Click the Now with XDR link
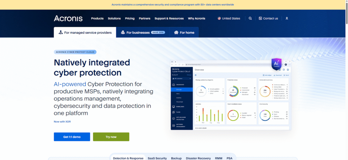The height and width of the screenshot is (160, 348). point(62,121)
